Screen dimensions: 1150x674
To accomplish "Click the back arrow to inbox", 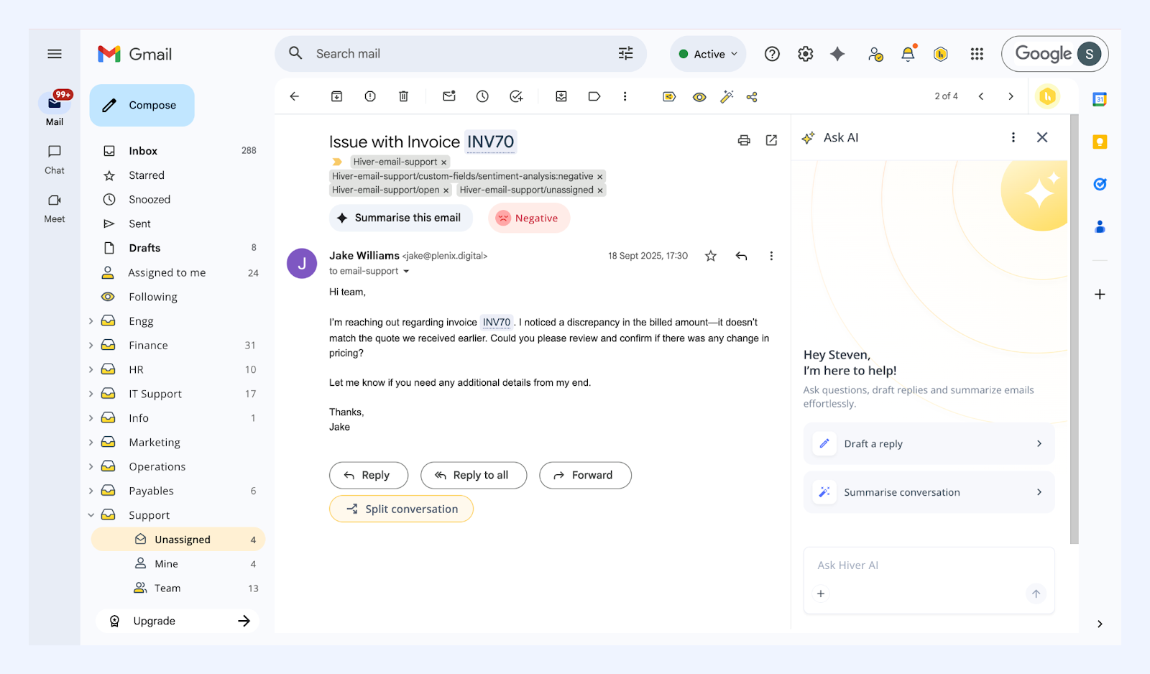I will click(295, 96).
